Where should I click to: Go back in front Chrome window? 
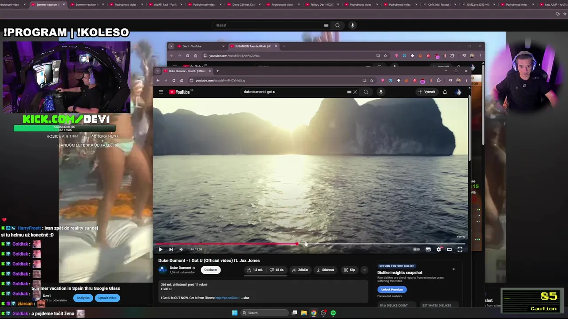pos(158,80)
